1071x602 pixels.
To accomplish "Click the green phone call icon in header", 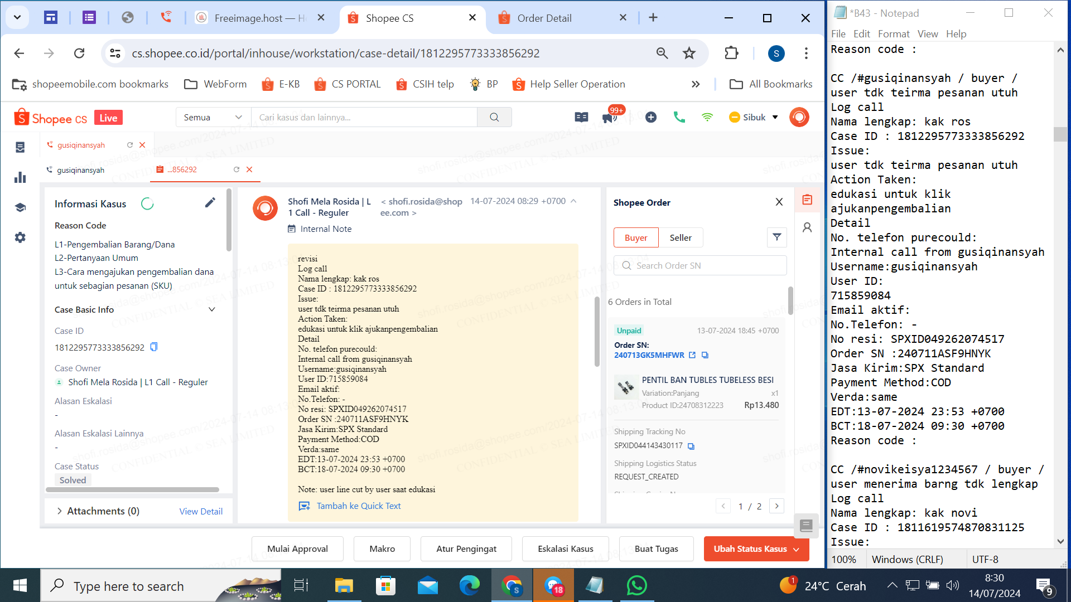I will (679, 117).
